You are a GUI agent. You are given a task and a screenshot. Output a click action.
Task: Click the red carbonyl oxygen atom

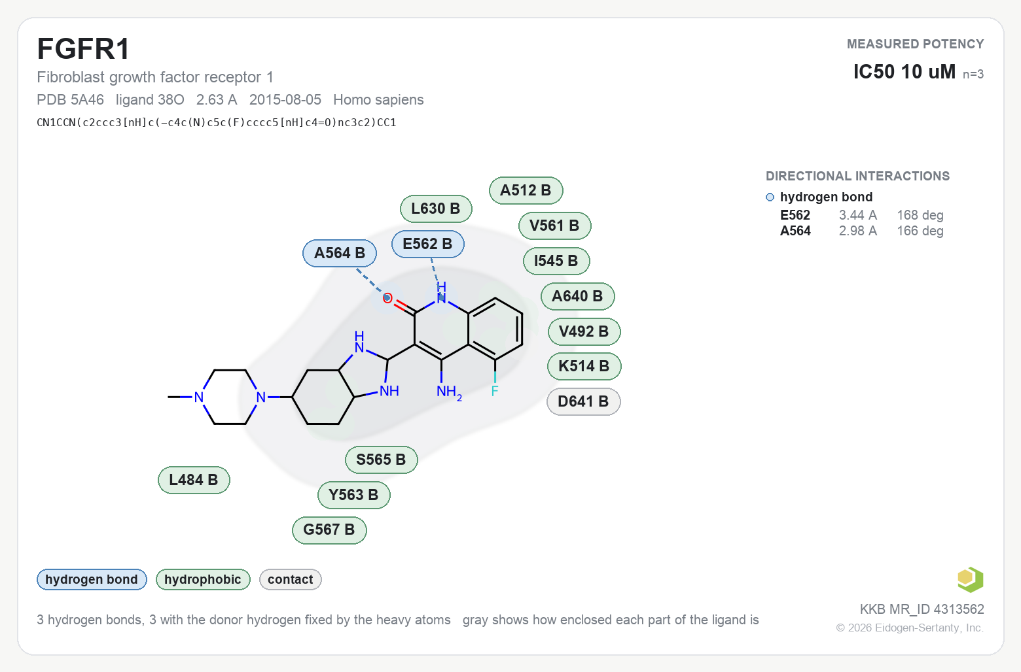(x=387, y=298)
